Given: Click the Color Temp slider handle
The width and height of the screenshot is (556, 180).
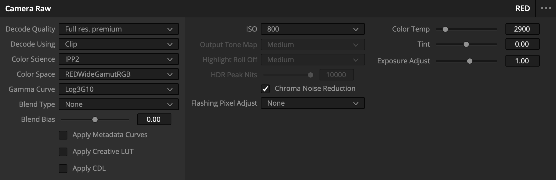Looking at the screenshot, I should (x=445, y=29).
